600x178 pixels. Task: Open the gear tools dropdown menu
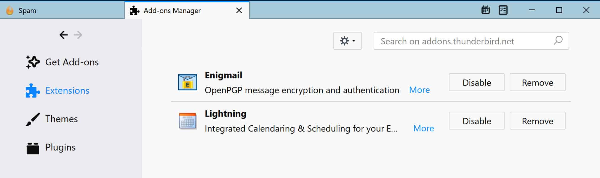pyautogui.click(x=347, y=41)
